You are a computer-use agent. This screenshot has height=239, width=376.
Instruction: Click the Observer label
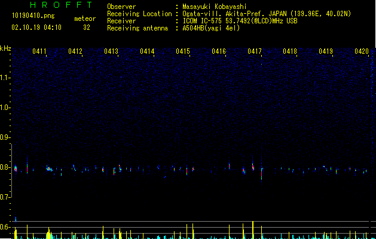pyautogui.click(x=121, y=7)
